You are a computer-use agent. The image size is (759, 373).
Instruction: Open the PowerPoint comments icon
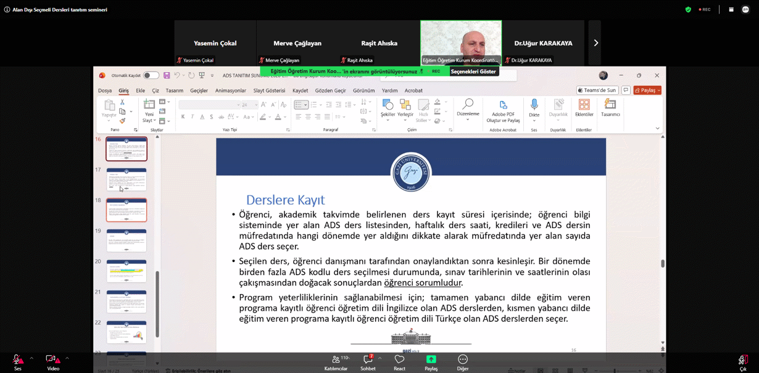tap(626, 90)
